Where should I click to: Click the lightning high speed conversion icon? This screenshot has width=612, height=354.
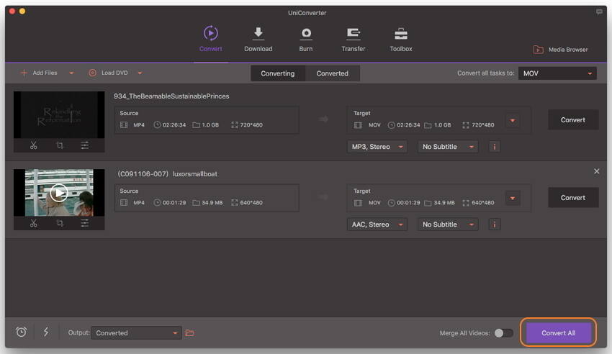pos(46,332)
